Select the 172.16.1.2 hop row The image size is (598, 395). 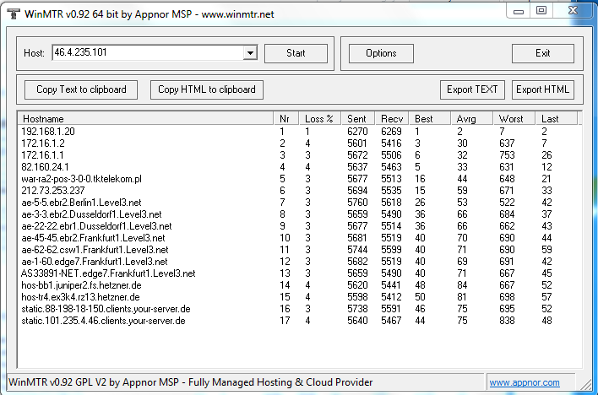(x=299, y=143)
